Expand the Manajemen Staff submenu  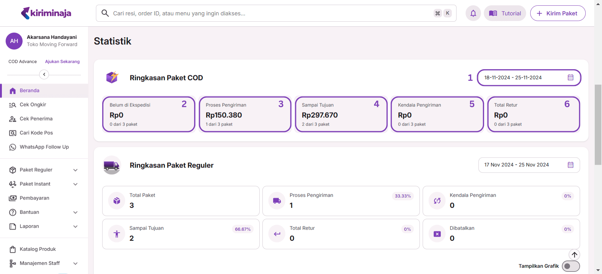[x=75, y=263]
